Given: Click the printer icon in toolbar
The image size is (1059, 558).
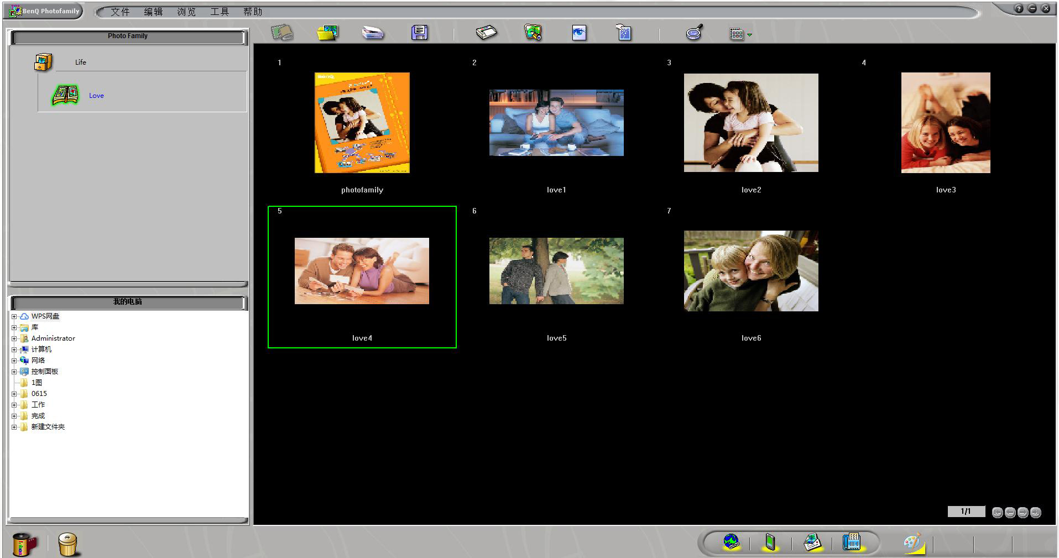Looking at the screenshot, I should (x=486, y=33).
